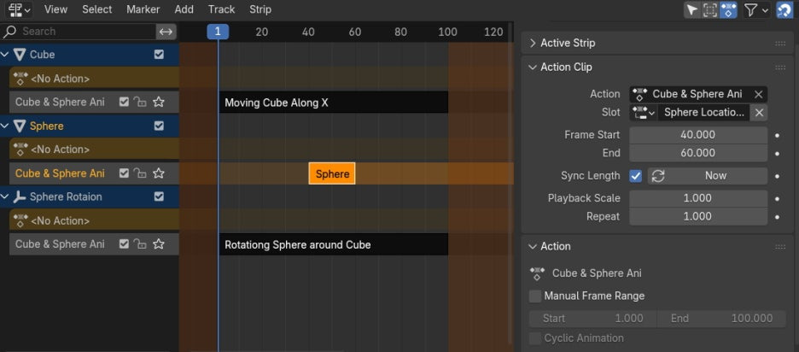The image size is (799, 352).
Task: Enable Manual Frame Range checkbox
Action: (x=535, y=296)
